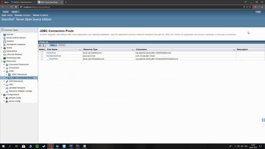
Task: Open Windows taskbar search
Action: 10,146
